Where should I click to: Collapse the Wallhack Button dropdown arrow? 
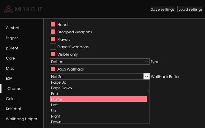tap(146, 77)
